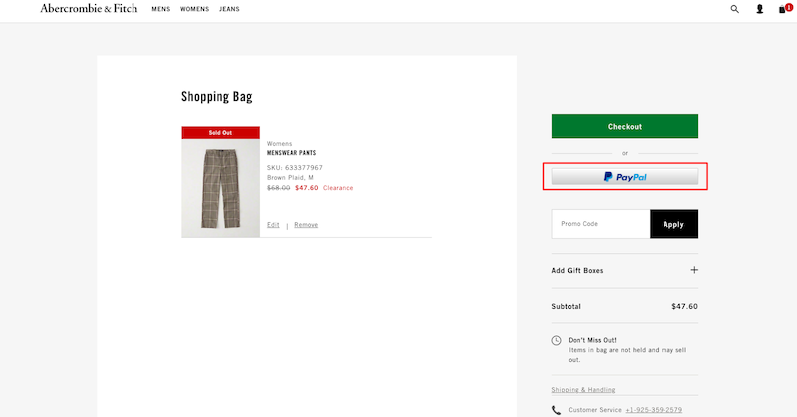Image resolution: width=797 pixels, height=417 pixels.
Task: Click the Apply promo code button
Action: pyautogui.click(x=673, y=224)
